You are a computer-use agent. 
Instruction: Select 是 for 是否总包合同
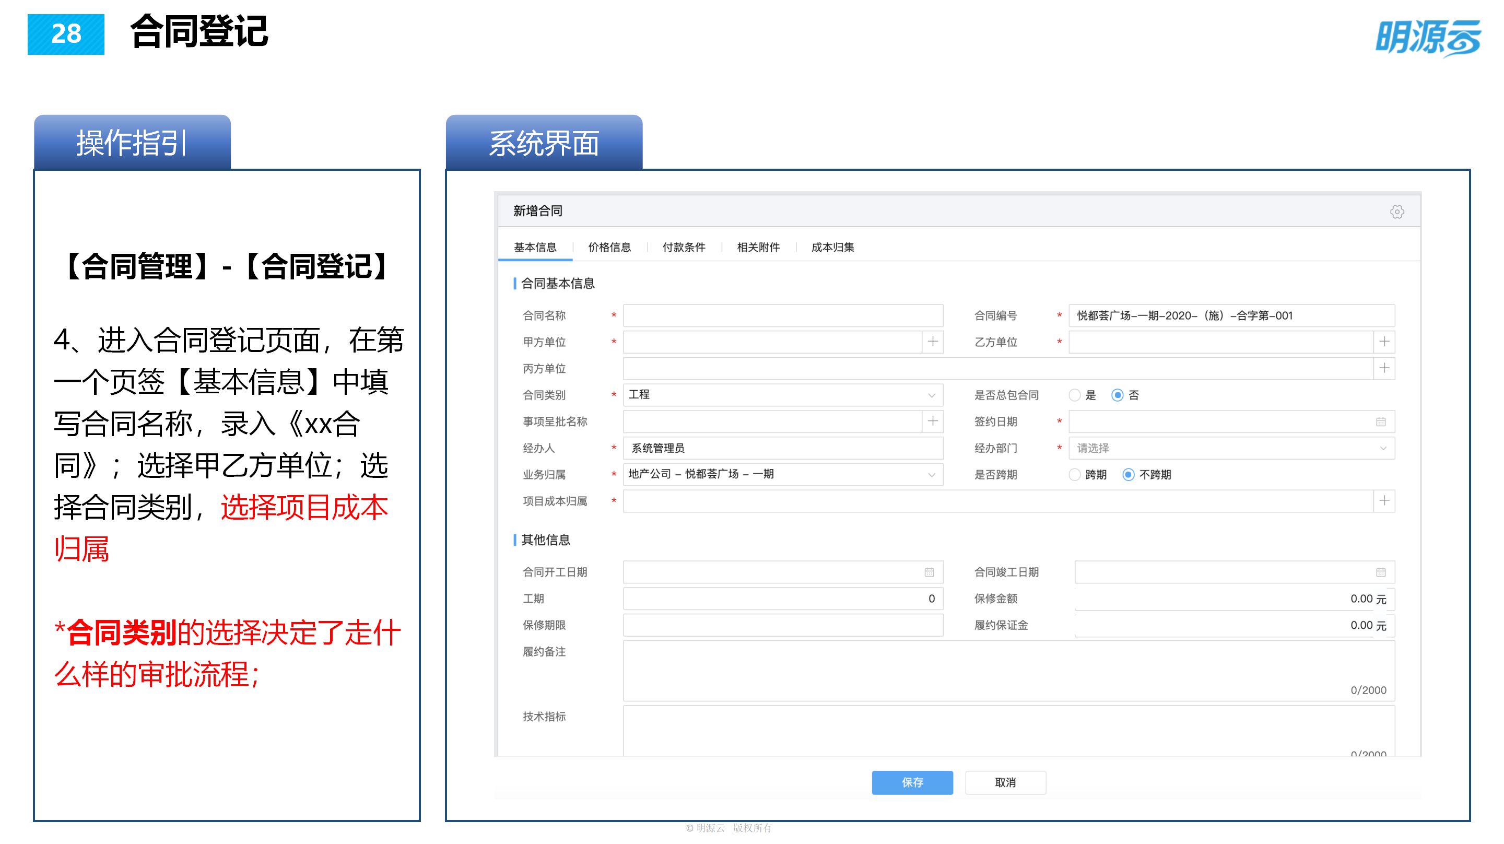1075,395
